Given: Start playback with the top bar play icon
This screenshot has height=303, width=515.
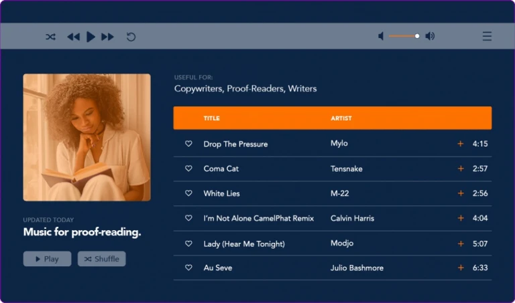Looking at the screenshot, I should click(x=91, y=36).
